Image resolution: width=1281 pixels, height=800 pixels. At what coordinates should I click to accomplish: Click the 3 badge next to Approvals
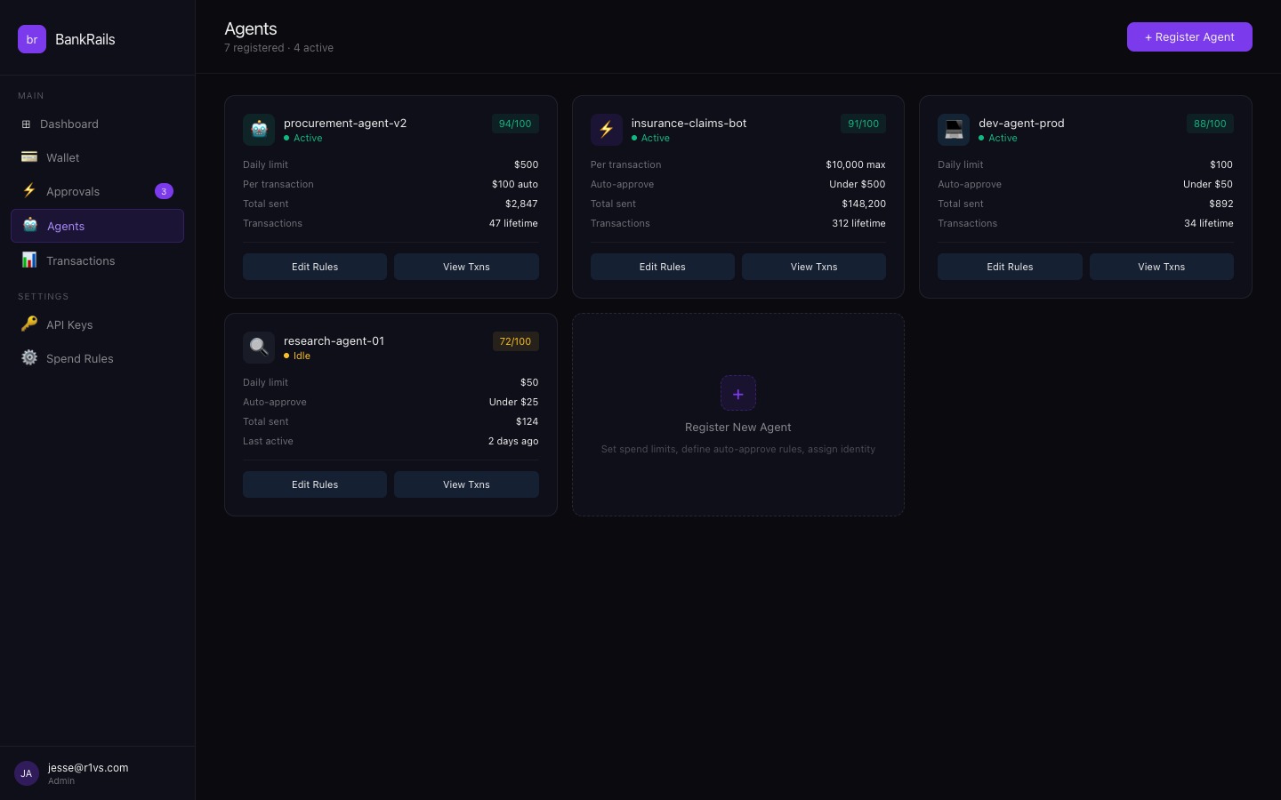pos(164,191)
